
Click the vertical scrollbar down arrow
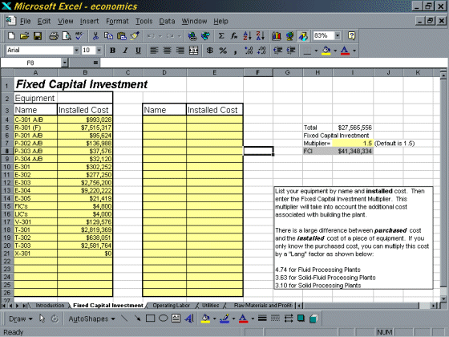(443, 298)
